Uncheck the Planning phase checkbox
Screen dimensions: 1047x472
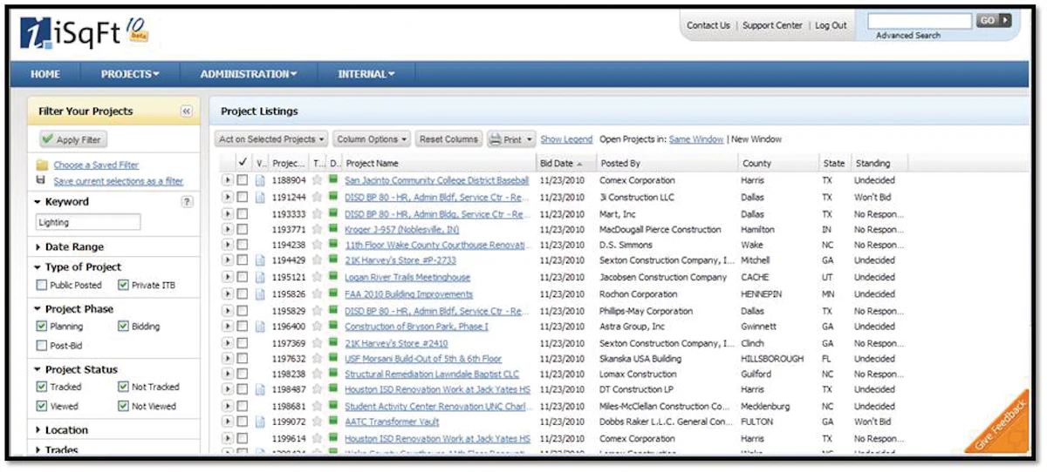(42, 327)
